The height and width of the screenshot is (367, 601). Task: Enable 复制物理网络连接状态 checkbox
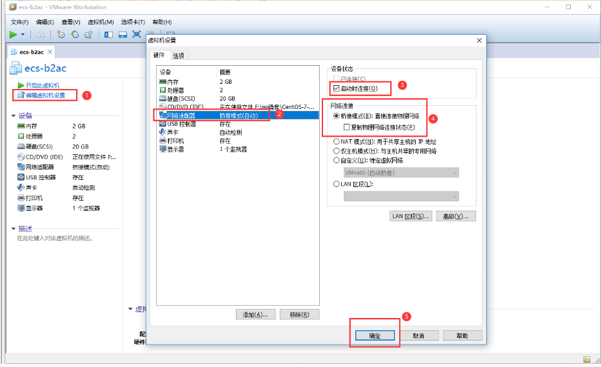point(347,127)
